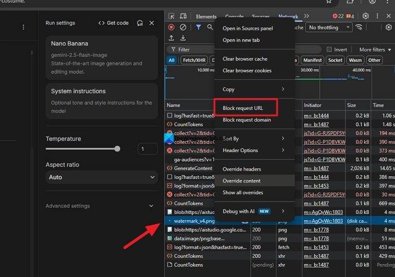The image size is (395, 277).
Task: Stop recording the network log
Action: pyautogui.click(x=172, y=27)
